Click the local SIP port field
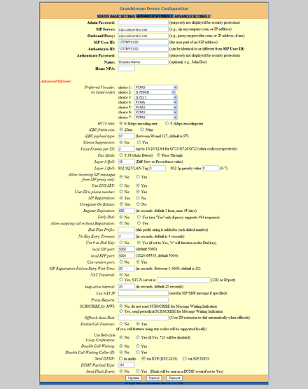This screenshot has height=389, width=308. [127, 249]
